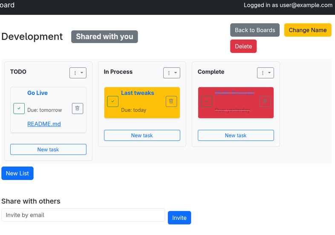
Task: Add a New task to TODO list
Action: (48, 149)
